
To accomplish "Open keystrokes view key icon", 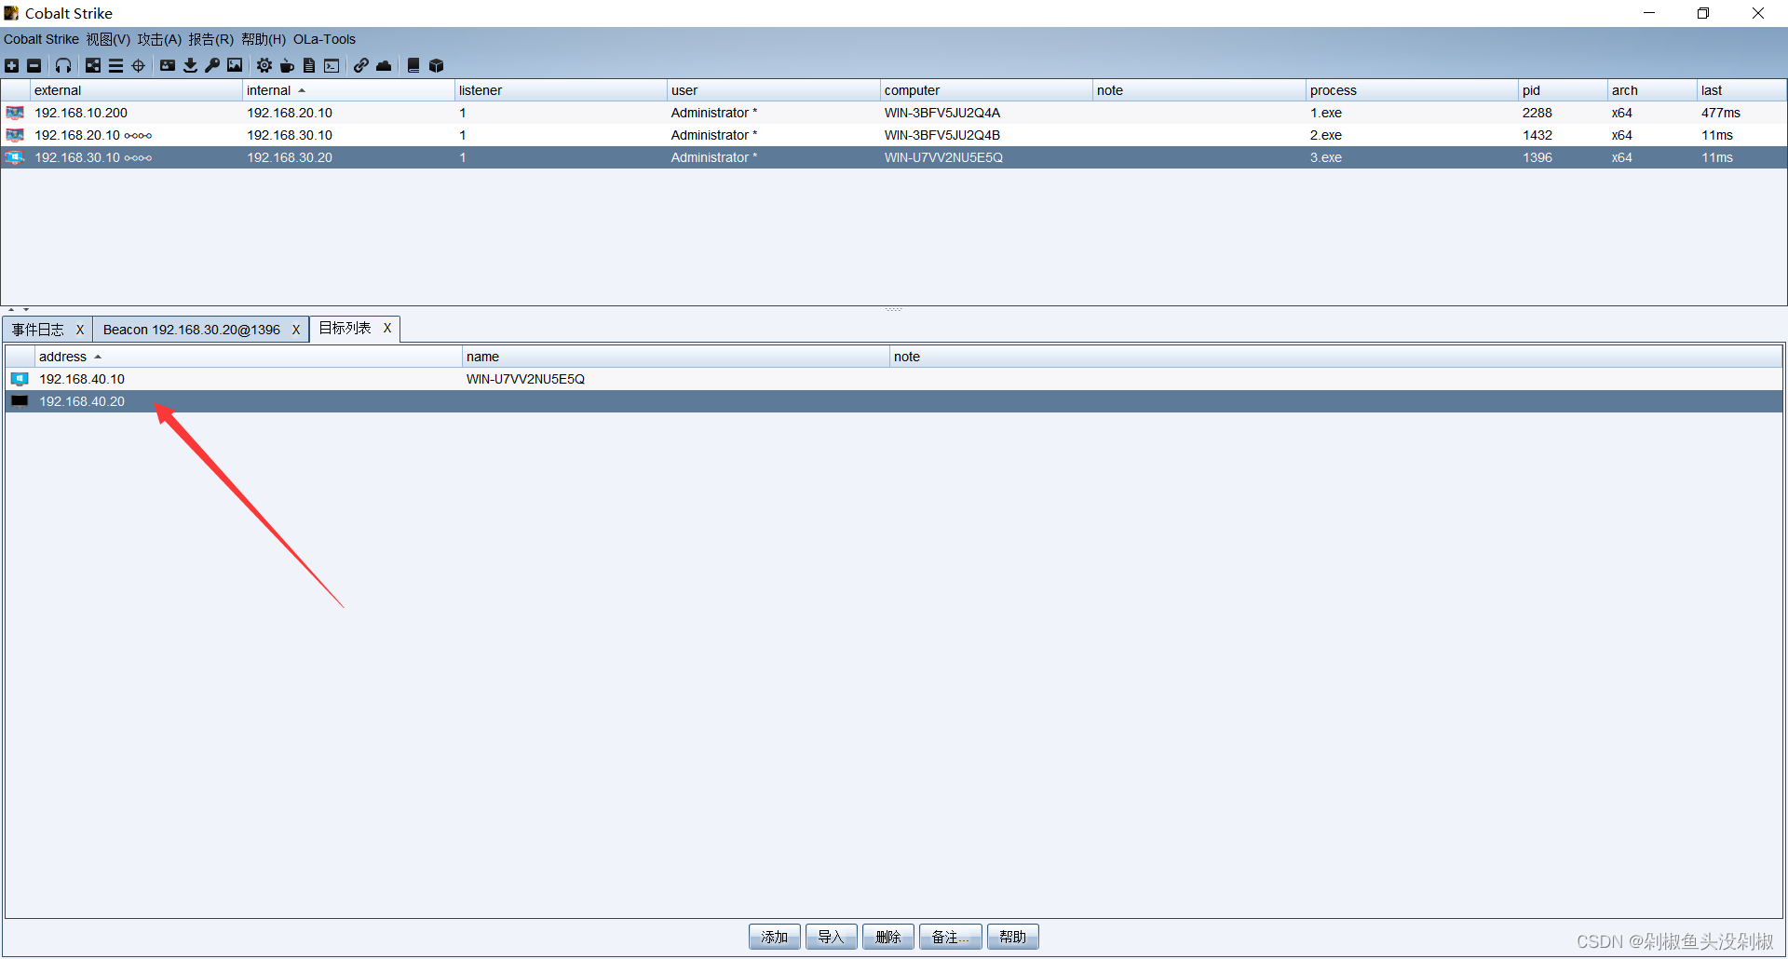I will (212, 65).
